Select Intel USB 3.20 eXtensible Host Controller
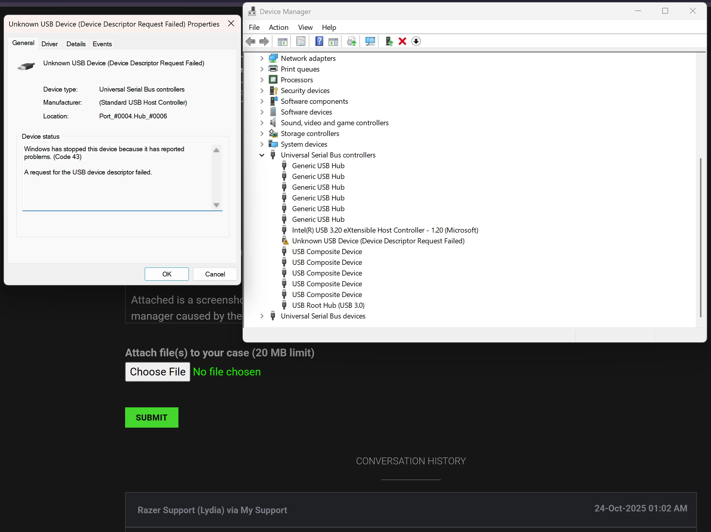 [385, 230]
